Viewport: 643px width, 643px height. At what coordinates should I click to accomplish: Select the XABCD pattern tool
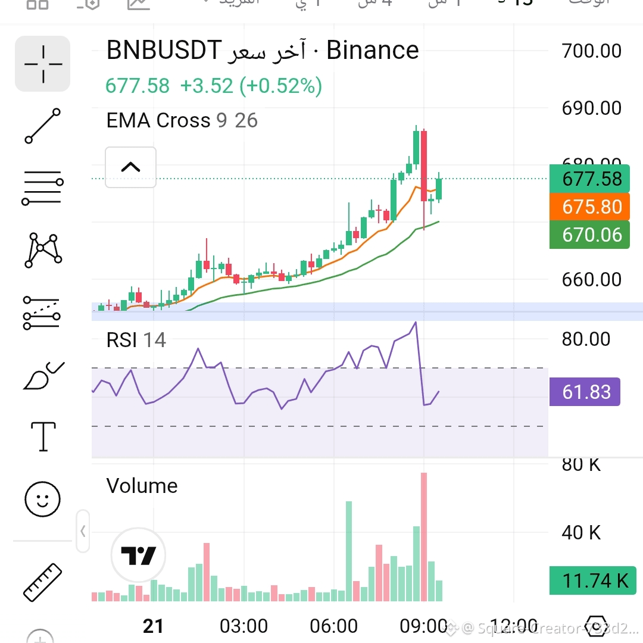point(43,250)
